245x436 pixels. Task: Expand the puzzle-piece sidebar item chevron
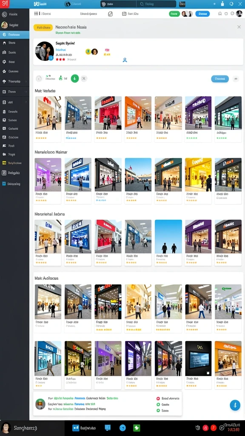[x=26, y=81]
